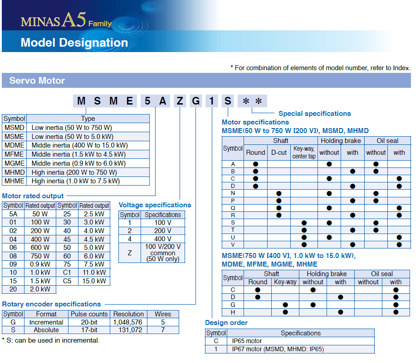Click the MINAS A5 Family logo text

(x=66, y=20)
